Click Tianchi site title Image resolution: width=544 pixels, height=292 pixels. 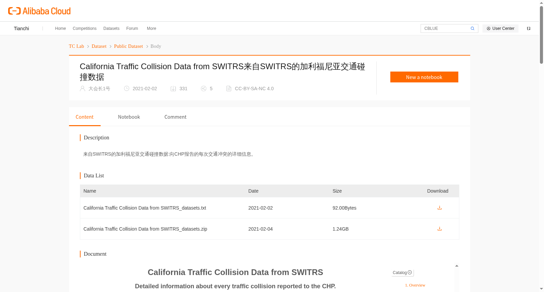point(21,28)
